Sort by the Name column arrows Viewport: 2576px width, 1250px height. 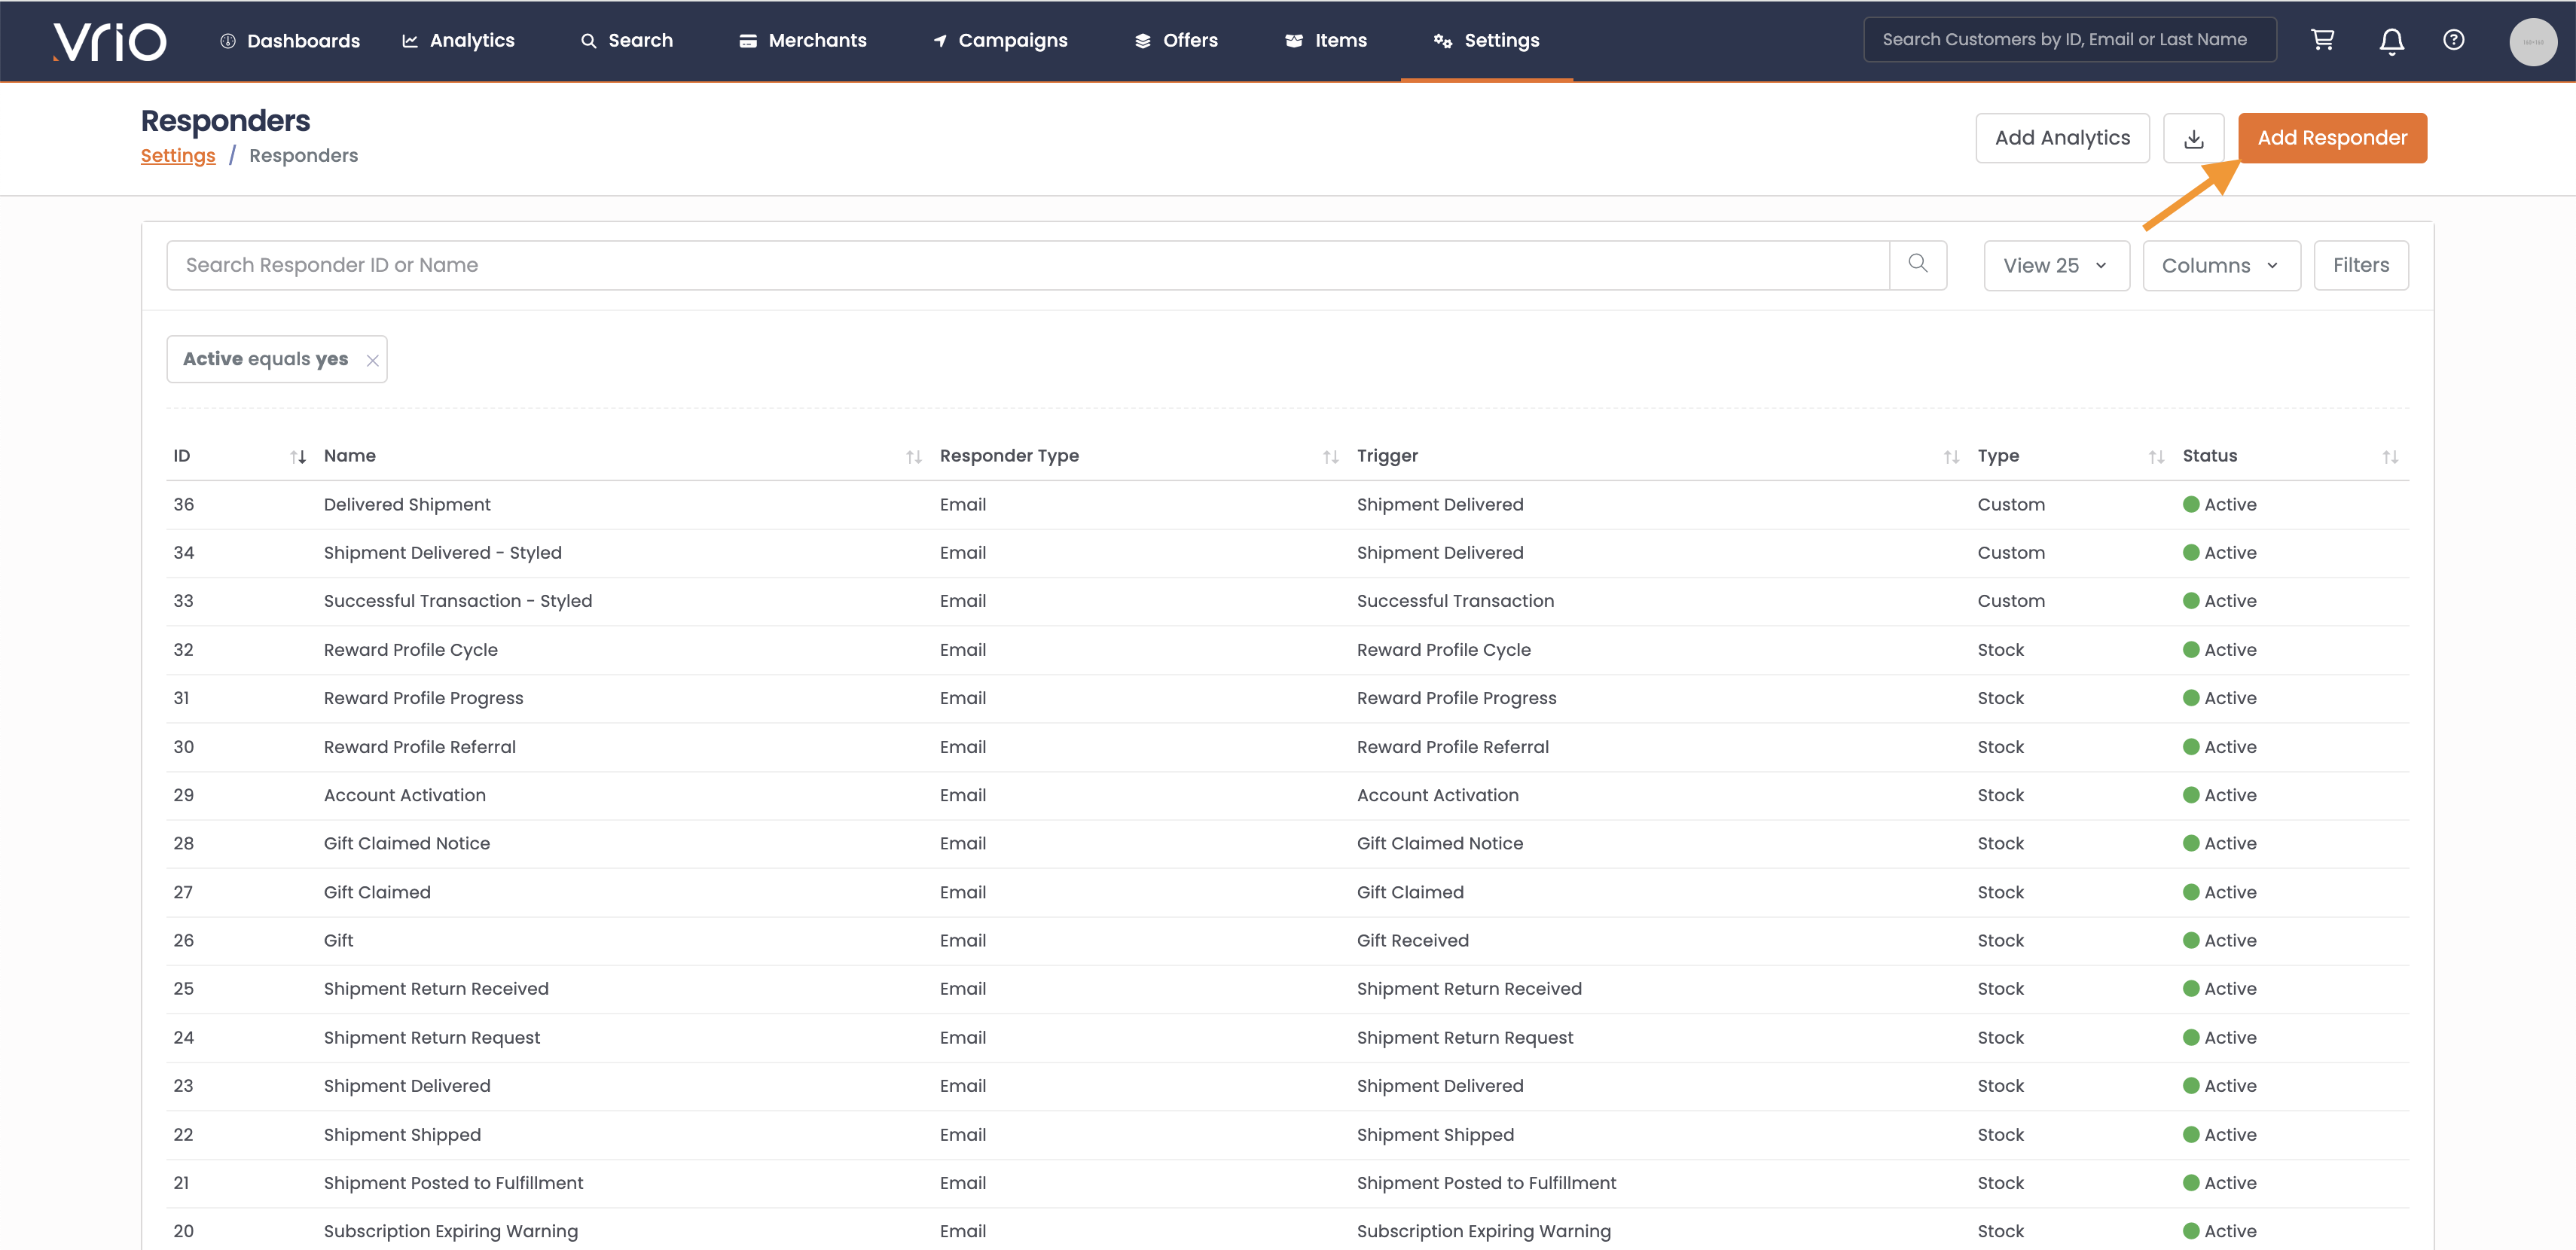[913, 456]
